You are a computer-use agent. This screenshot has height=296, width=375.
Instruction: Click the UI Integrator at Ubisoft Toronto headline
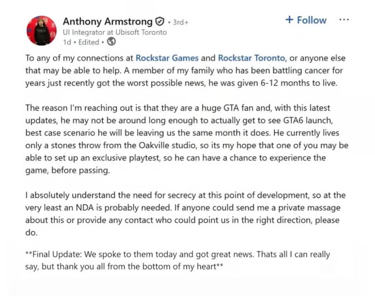click(x=115, y=32)
